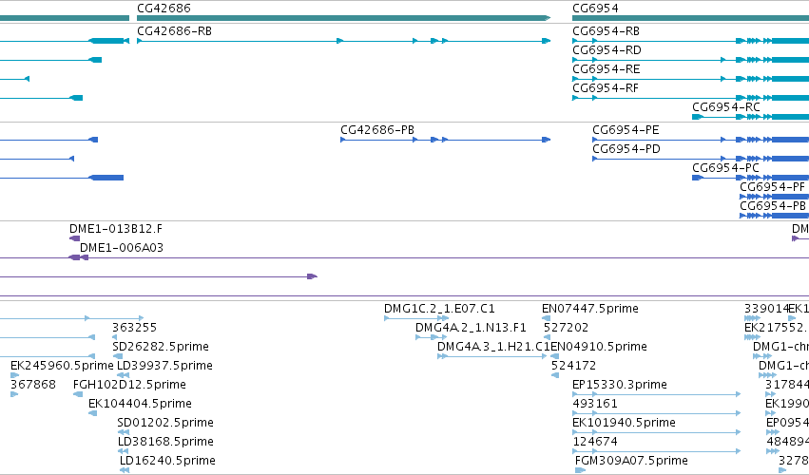Select transcript CG42686-RB label
The image size is (809, 475).
tap(174, 31)
